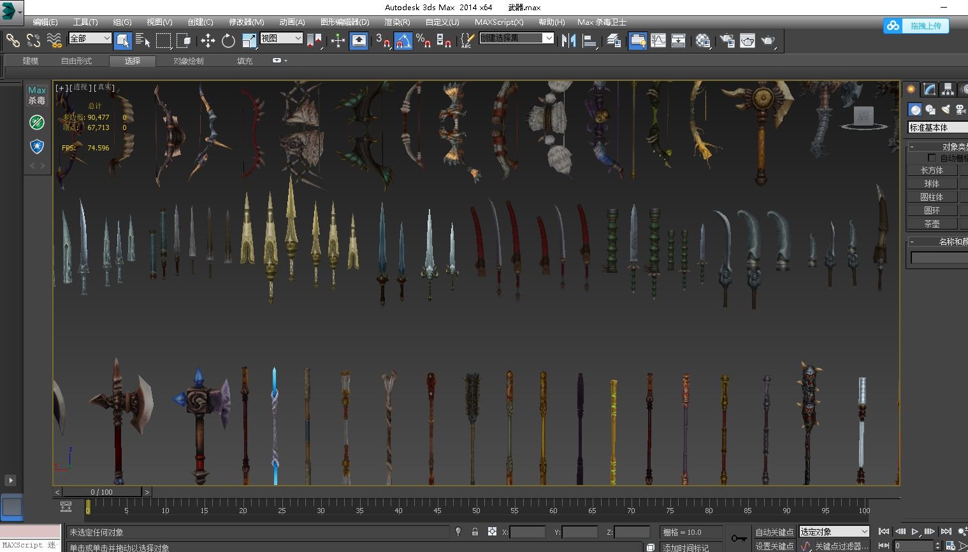Open 工具(T) menu

(x=85, y=22)
